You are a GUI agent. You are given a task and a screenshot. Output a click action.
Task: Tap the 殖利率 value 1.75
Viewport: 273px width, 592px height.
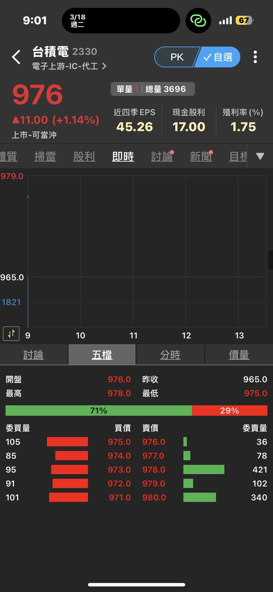tap(243, 127)
